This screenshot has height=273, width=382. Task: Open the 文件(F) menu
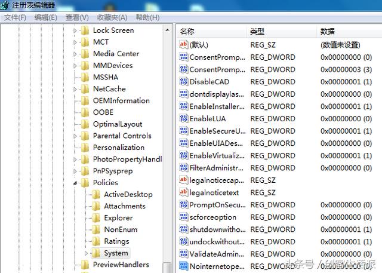click(x=15, y=17)
